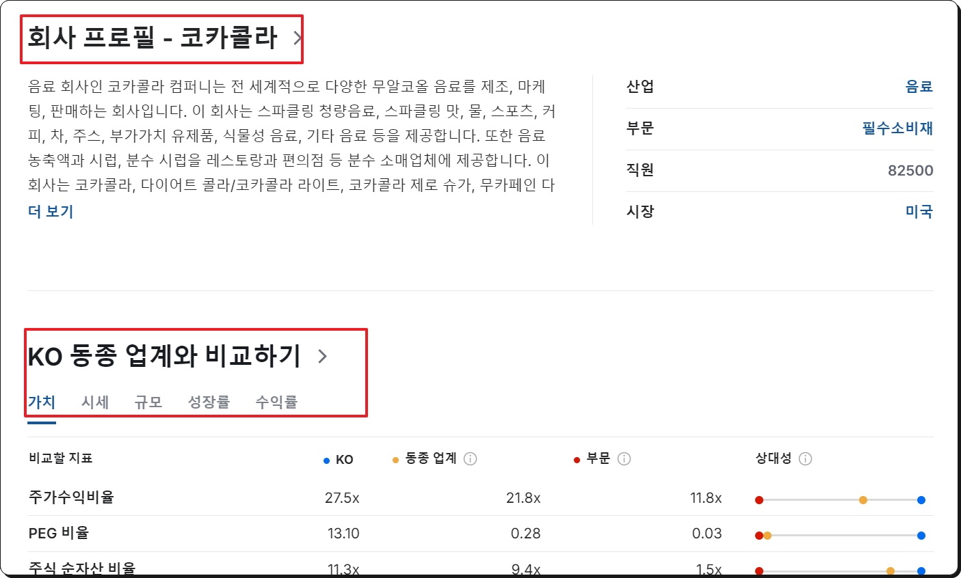Click the sector value 11.8x
961x578 pixels.
click(706, 498)
